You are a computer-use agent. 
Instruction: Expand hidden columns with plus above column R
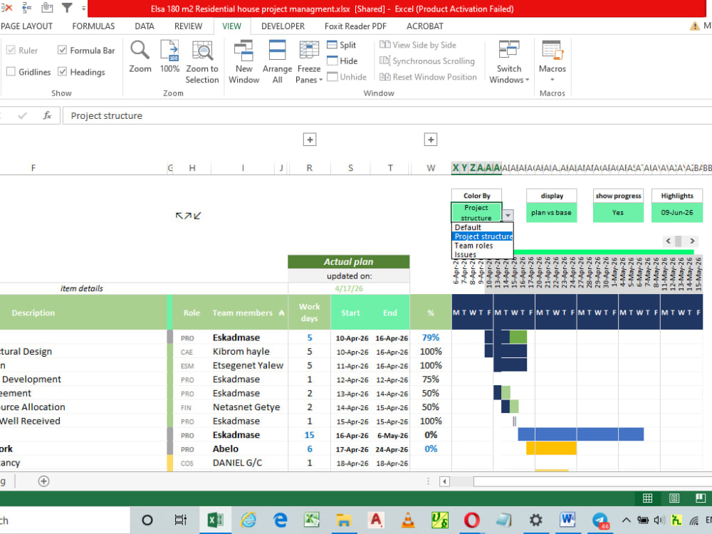pyautogui.click(x=310, y=140)
